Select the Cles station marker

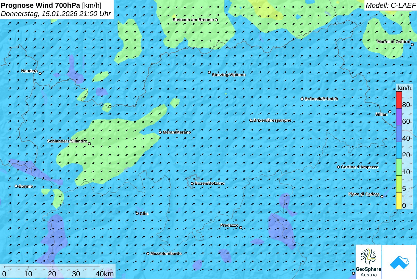[137, 213]
